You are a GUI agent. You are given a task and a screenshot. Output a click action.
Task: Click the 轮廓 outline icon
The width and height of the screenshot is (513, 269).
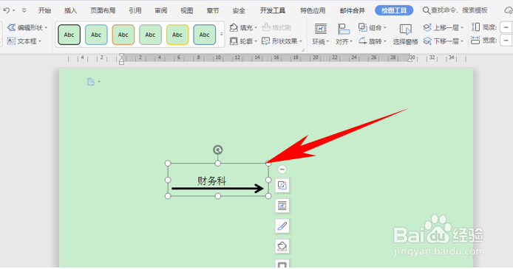(234, 41)
